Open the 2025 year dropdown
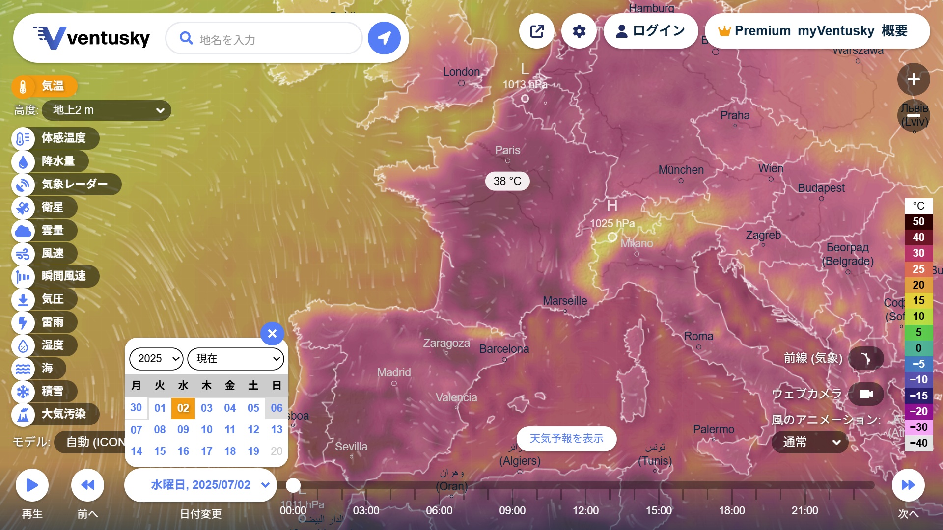This screenshot has width=943, height=530. [156, 359]
